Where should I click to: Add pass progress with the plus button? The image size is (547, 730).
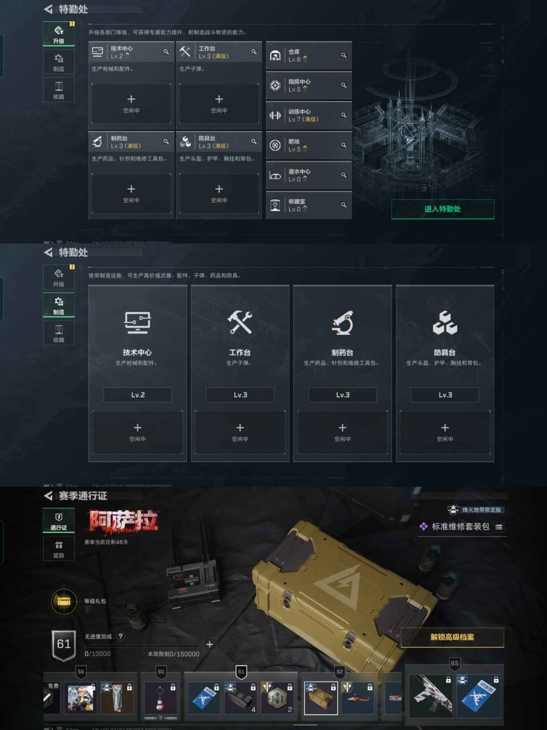point(210,644)
